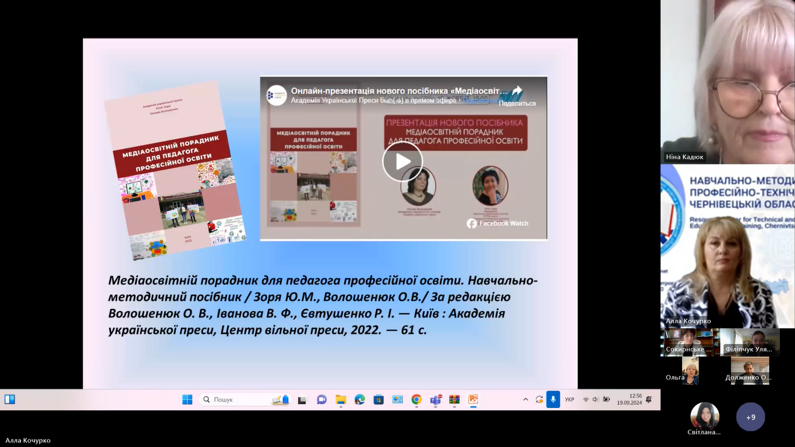The image size is (795, 447).
Task: Open the Facebook Watch link on video
Action: click(498, 223)
